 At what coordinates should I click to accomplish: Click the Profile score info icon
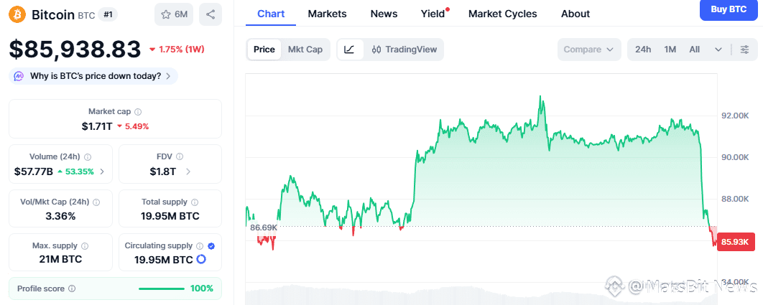[72, 288]
